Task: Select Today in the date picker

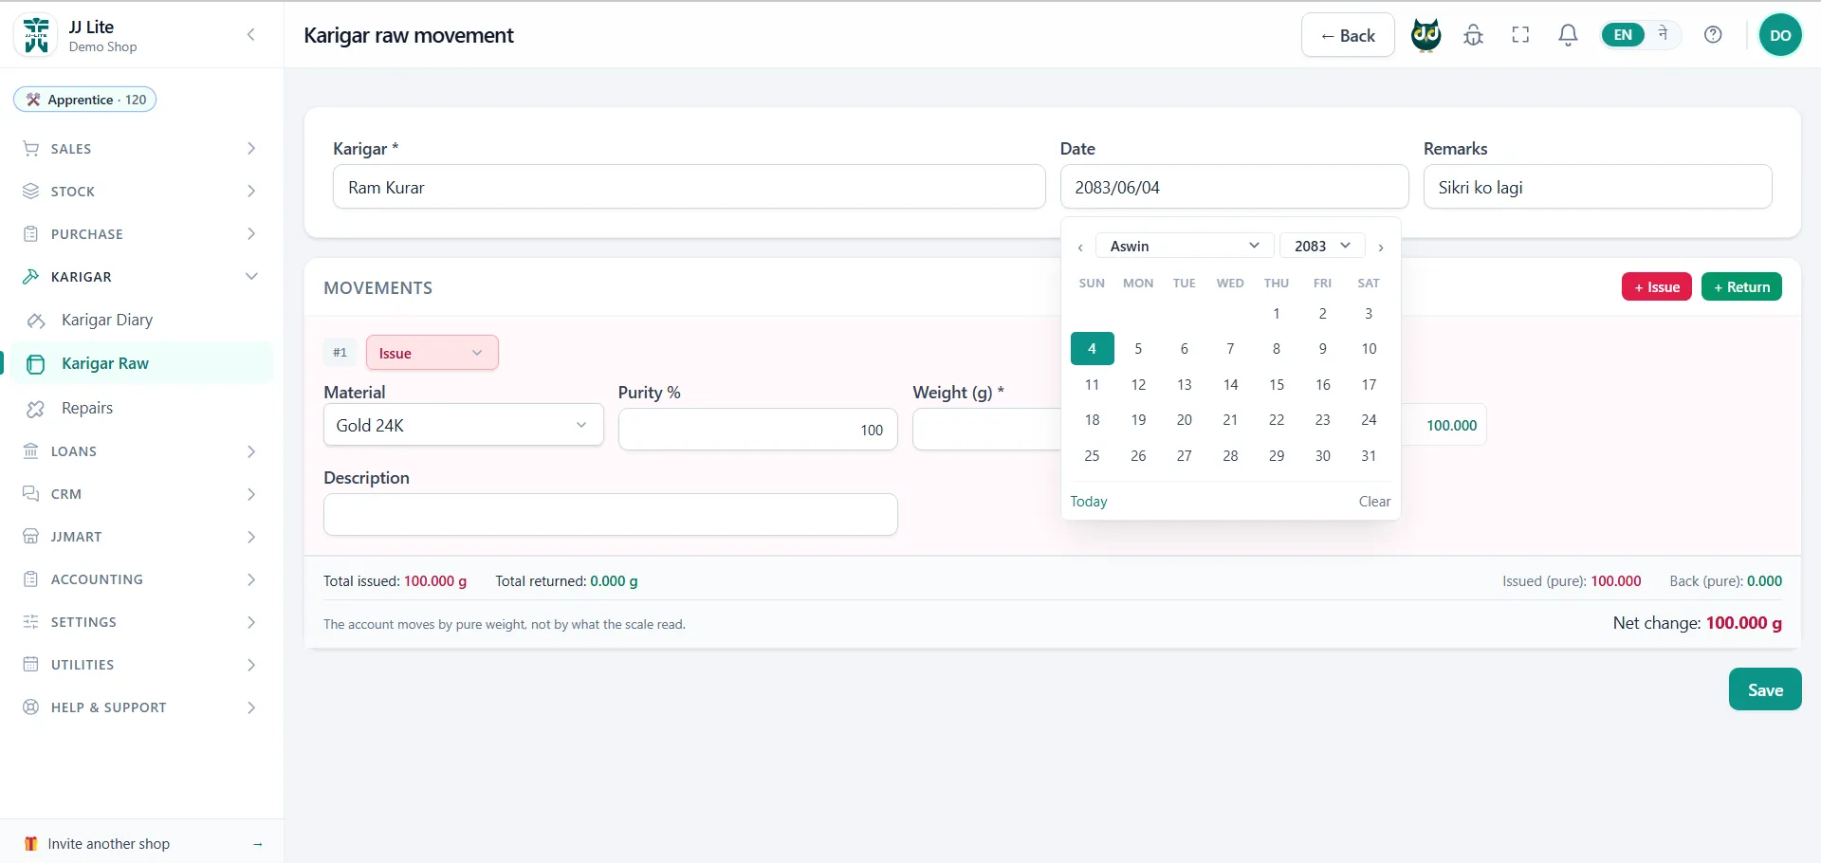Action: (x=1089, y=501)
